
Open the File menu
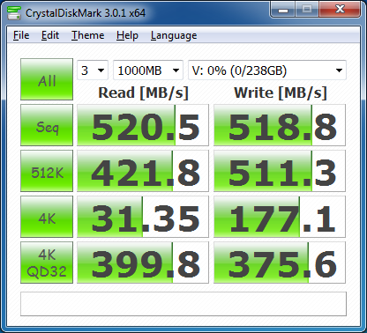click(x=21, y=35)
